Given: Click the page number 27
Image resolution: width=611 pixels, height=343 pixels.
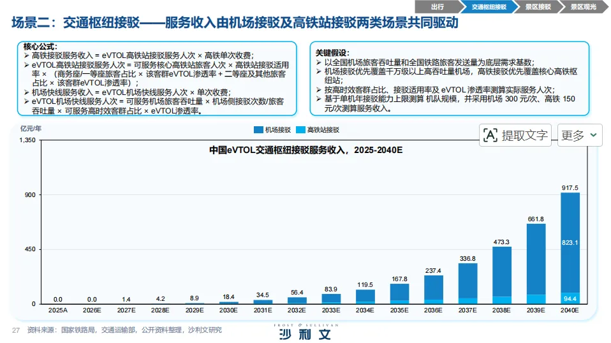Looking at the screenshot, I should point(15,330).
